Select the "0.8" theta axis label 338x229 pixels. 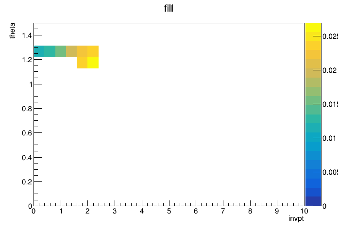click(27, 109)
